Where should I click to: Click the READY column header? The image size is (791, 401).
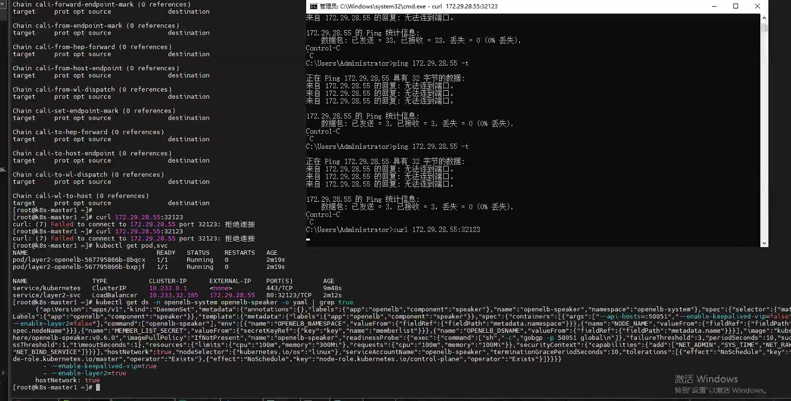[x=166, y=253]
